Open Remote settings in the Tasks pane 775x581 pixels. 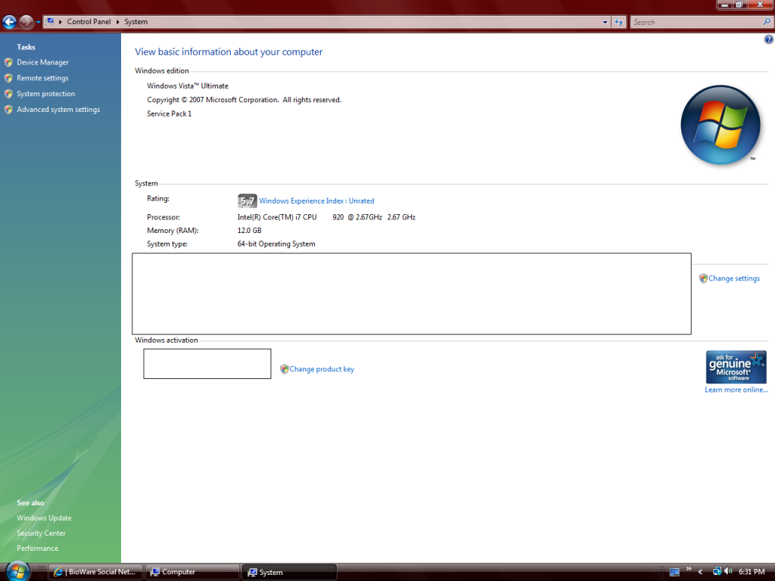[x=42, y=78]
